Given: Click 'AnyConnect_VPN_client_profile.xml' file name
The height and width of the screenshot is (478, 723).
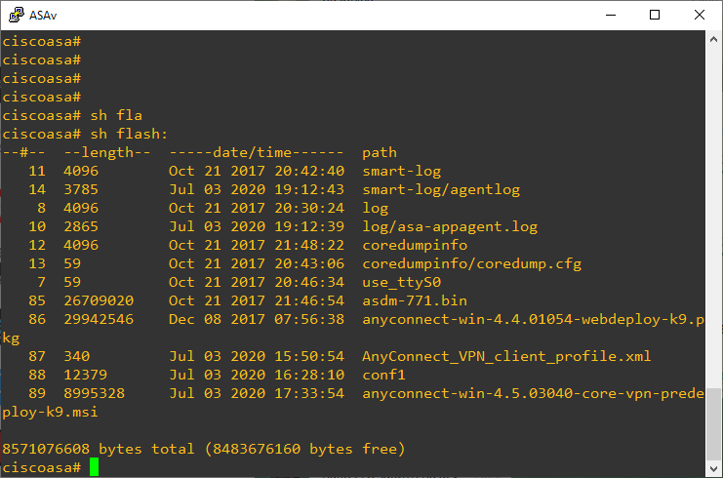Looking at the screenshot, I should coord(506,356).
